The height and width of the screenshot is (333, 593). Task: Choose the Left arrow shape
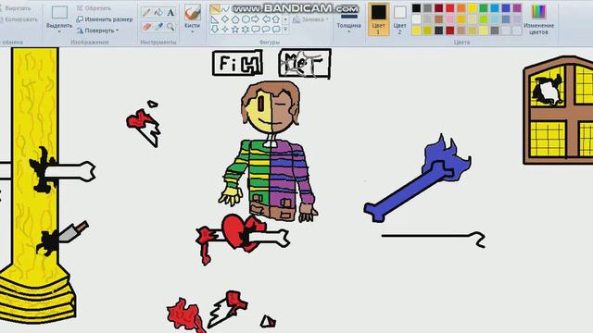point(266,19)
